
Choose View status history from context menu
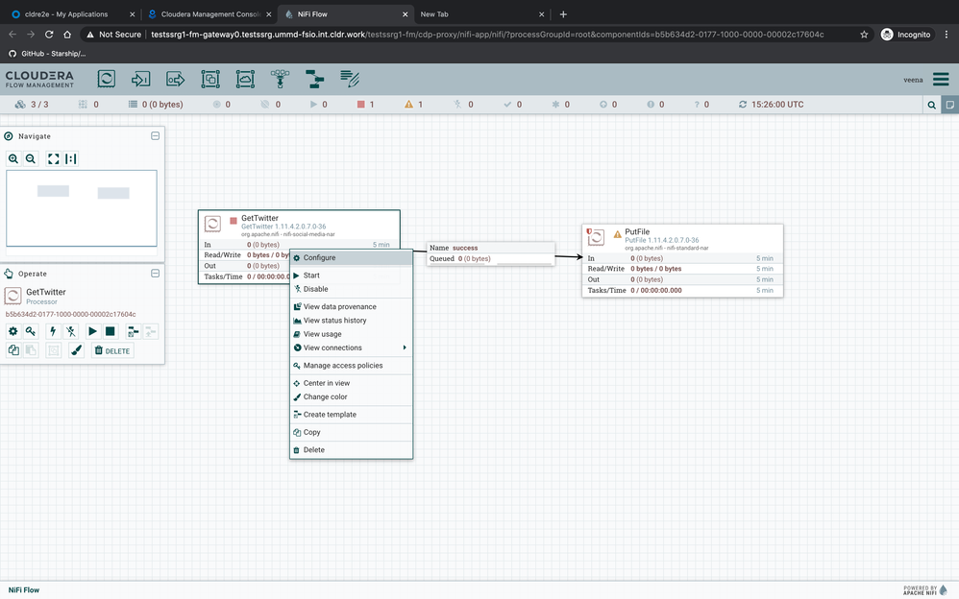click(351, 321)
